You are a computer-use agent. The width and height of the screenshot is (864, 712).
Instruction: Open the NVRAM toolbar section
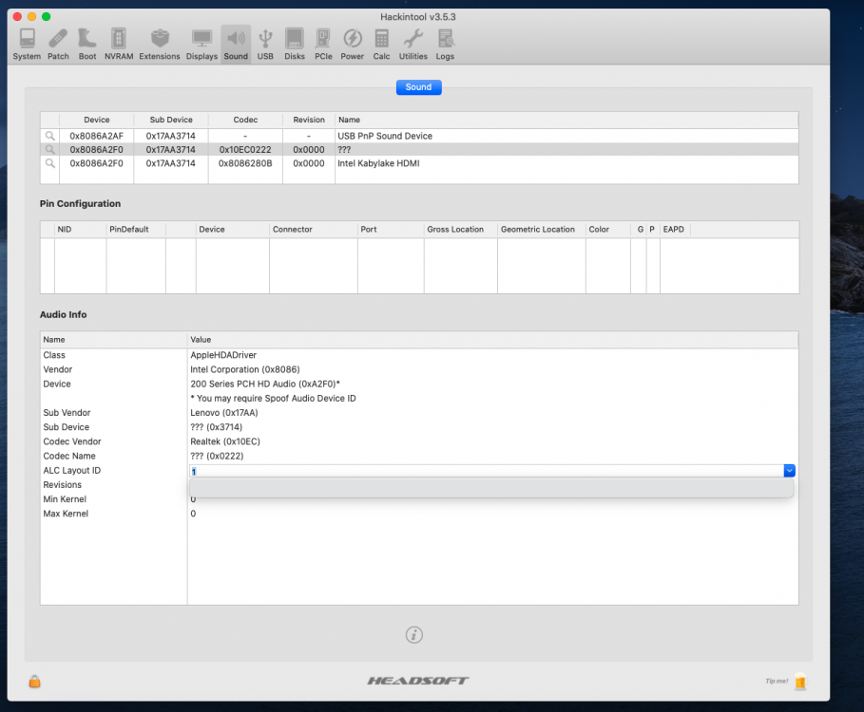[119, 44]
